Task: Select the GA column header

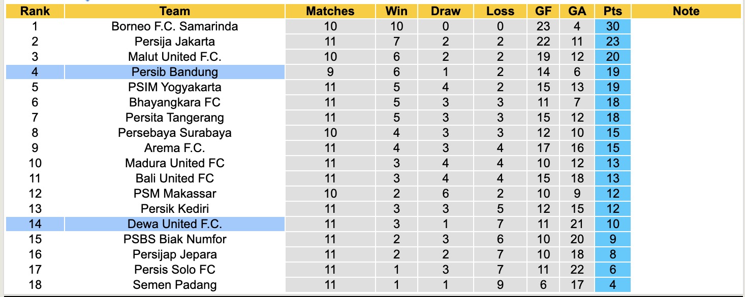Action: (x=577, y=11)
